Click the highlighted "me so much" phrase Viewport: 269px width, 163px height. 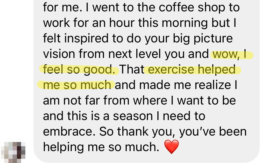(x=77, y=85)
